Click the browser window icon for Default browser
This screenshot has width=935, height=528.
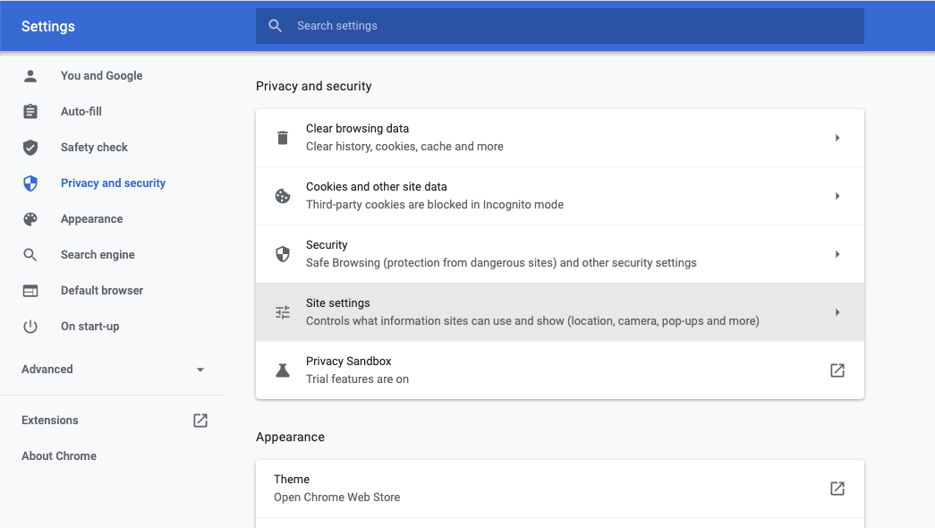[30, 291]
